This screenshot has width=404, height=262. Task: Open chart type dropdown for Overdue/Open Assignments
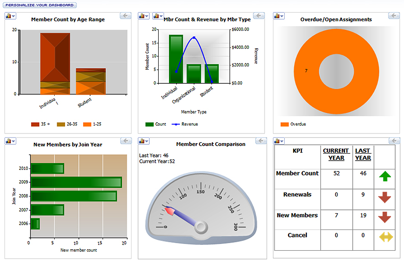(x=279, y=16)
